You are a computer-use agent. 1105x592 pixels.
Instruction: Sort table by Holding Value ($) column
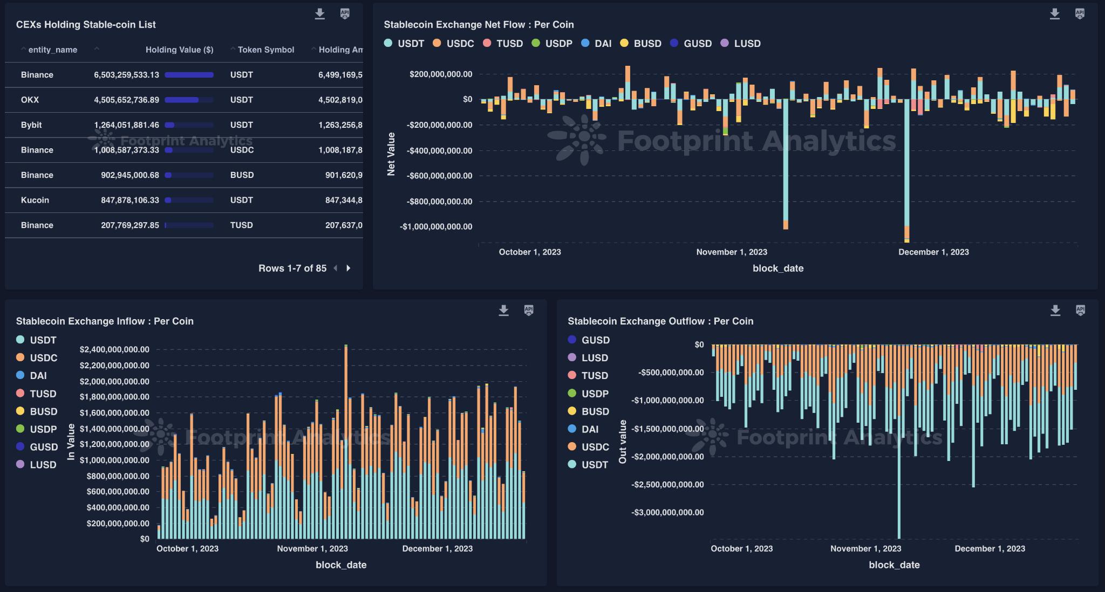[x=179, y=50]
